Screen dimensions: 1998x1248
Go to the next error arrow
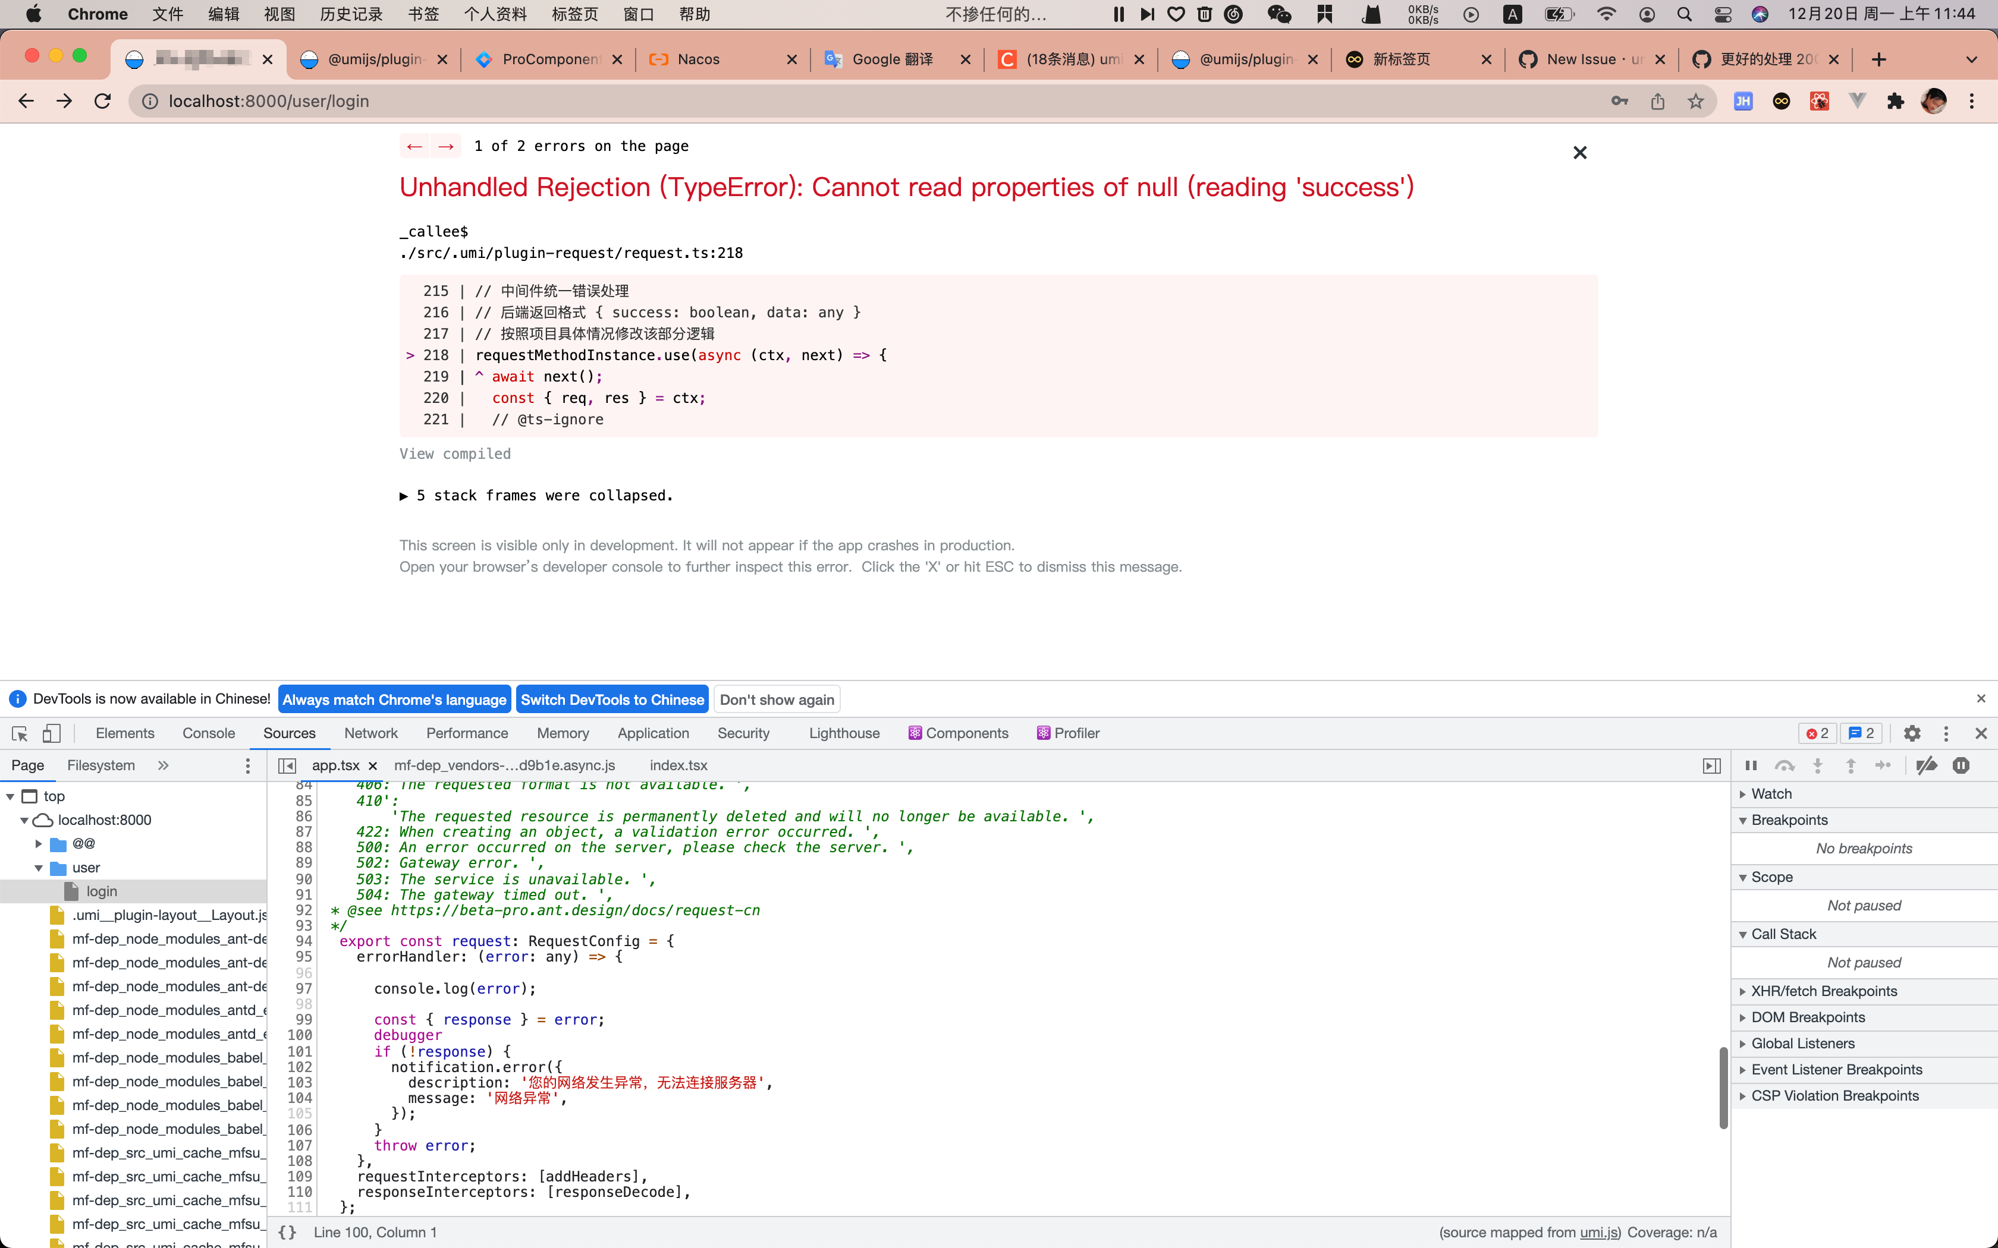pyautogui.click(x=446, y=146)
